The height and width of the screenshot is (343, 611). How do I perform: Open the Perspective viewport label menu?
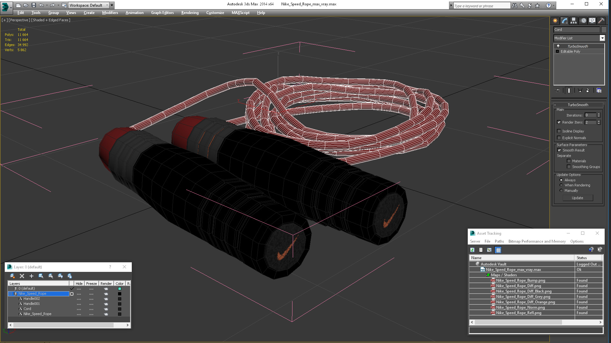pyautogui.click(x=19, y=20)
